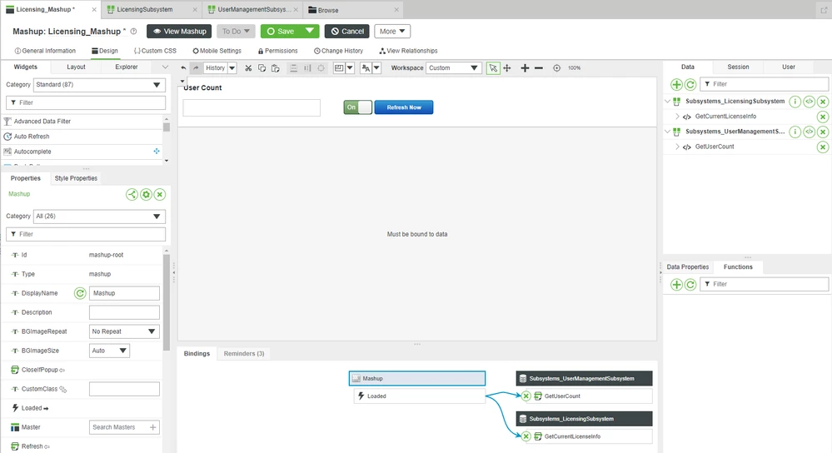Open the Properties Category All (26) dropdown

tap(99, 217)
